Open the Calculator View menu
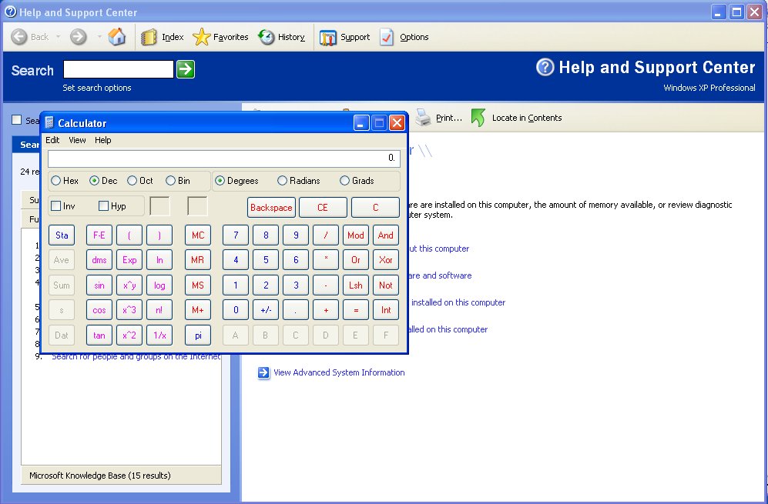The image size is (768, 504). [x=77, y=140]
